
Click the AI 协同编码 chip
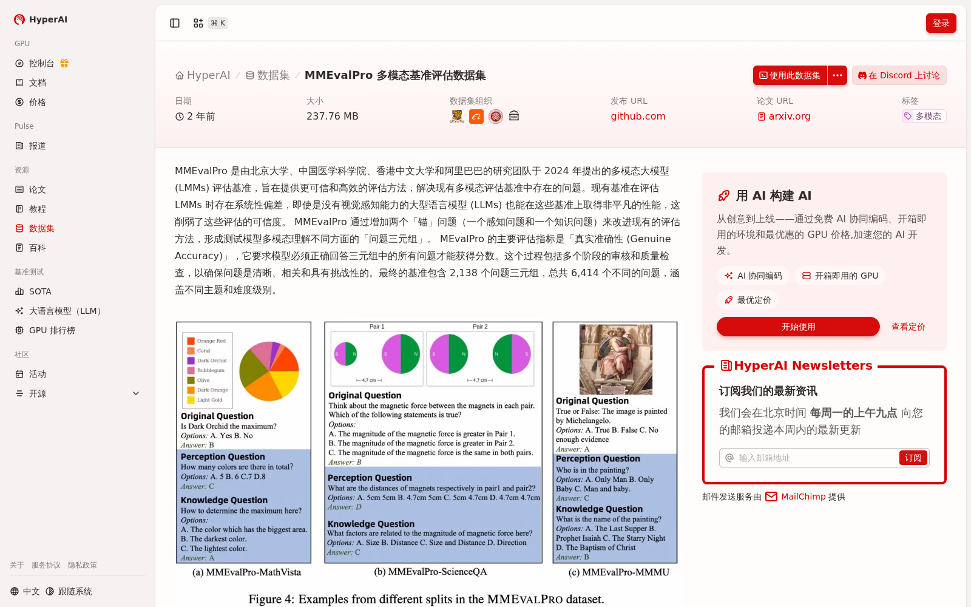tap(753, 276)
